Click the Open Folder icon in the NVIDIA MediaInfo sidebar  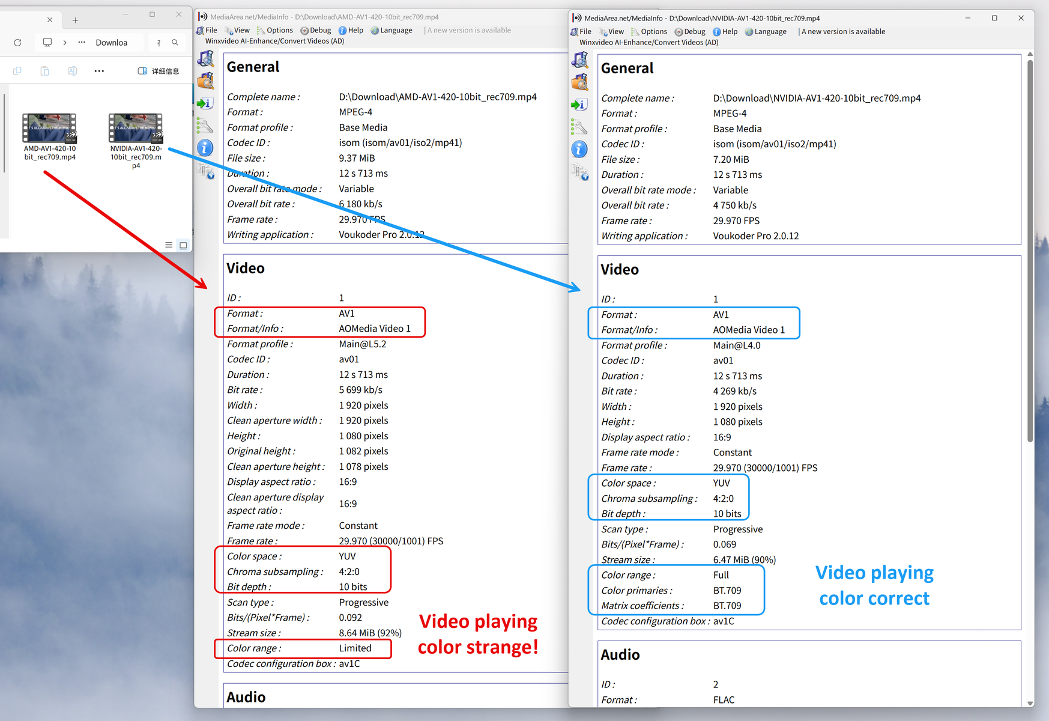tap(580, 82)
